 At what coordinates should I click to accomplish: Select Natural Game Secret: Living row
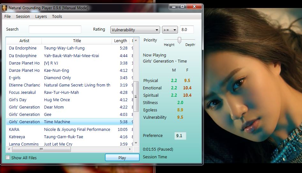pos(70,85)
